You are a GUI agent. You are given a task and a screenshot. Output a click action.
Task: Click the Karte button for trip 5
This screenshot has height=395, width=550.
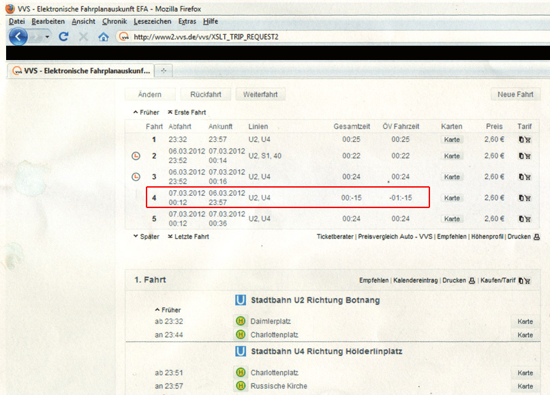point(452,219)
